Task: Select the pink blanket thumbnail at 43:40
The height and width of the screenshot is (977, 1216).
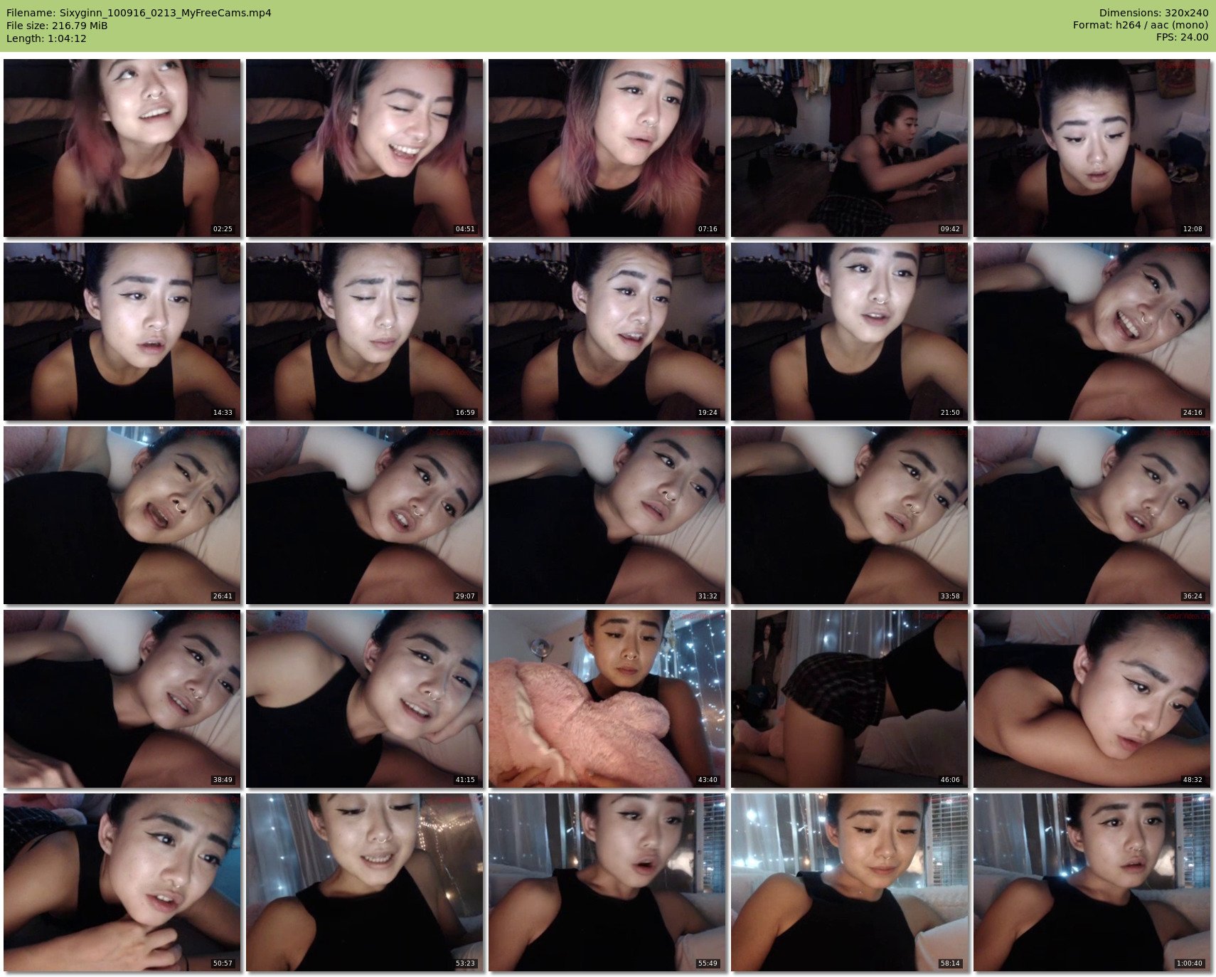Action: [607, 699]
